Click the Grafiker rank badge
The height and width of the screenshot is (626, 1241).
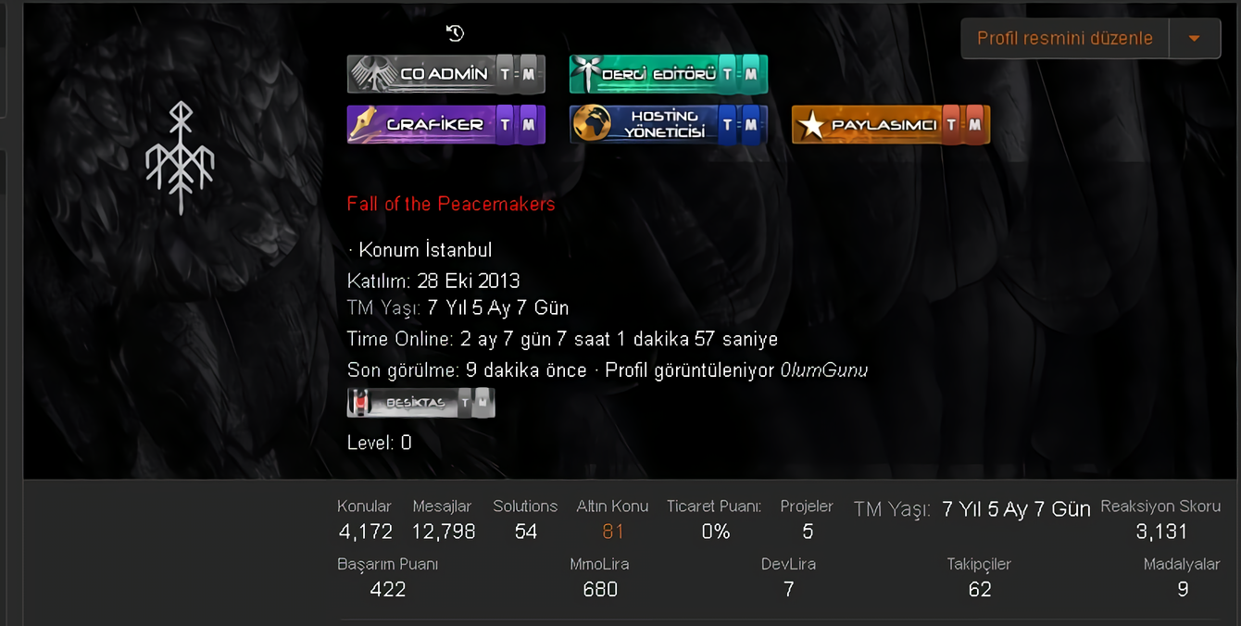tap(445, 124)
